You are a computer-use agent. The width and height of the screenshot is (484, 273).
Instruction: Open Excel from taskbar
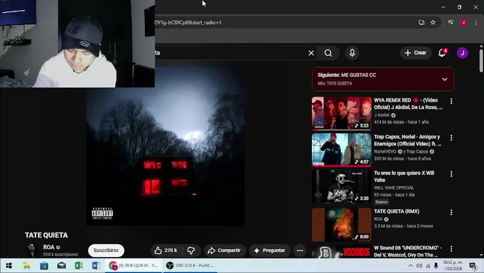coord(79,265)
